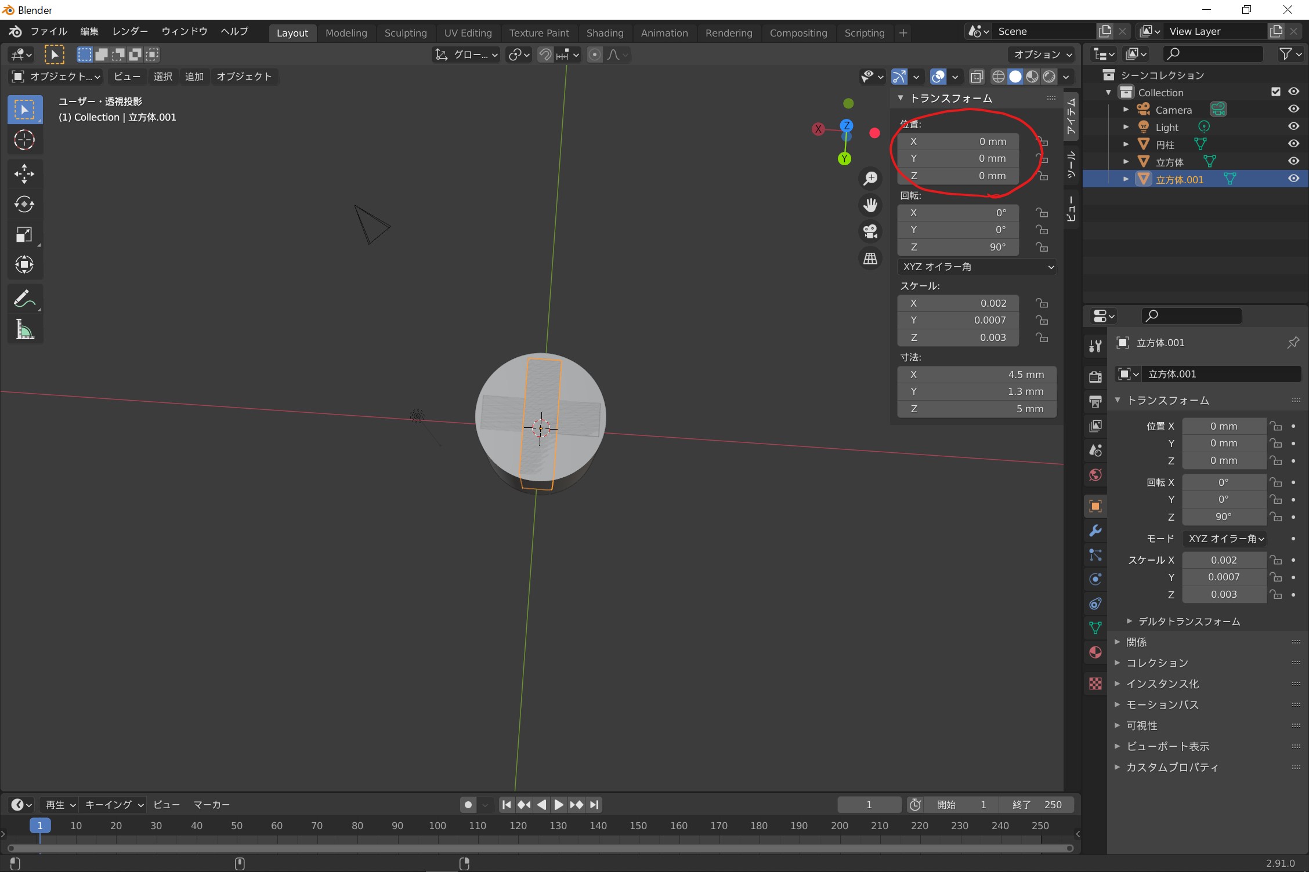Click the camera view icon in the viewport
The width and height of the screenshot is (1309, 872).
870,231
